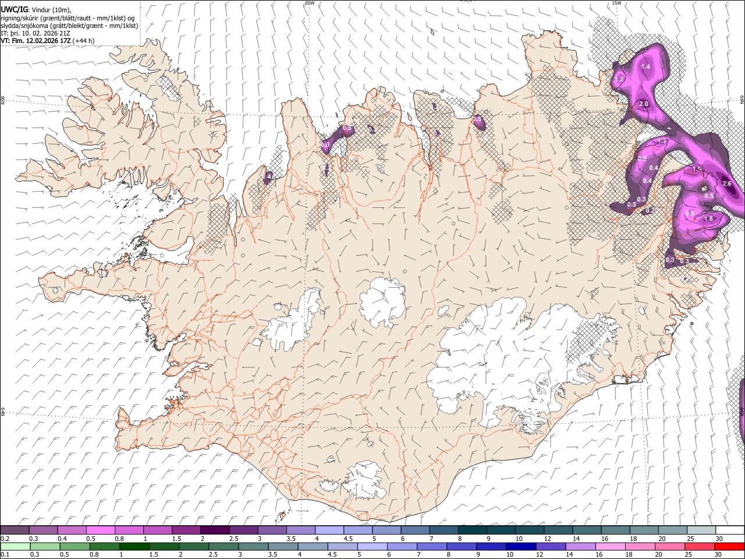Click the 2.6 precipitation maximum label
745x559 pixels.
pyautogui.click(x=727, y=184)
